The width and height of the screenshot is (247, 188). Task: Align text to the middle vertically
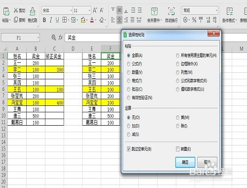pyautogui.click(x=120, y=10)
